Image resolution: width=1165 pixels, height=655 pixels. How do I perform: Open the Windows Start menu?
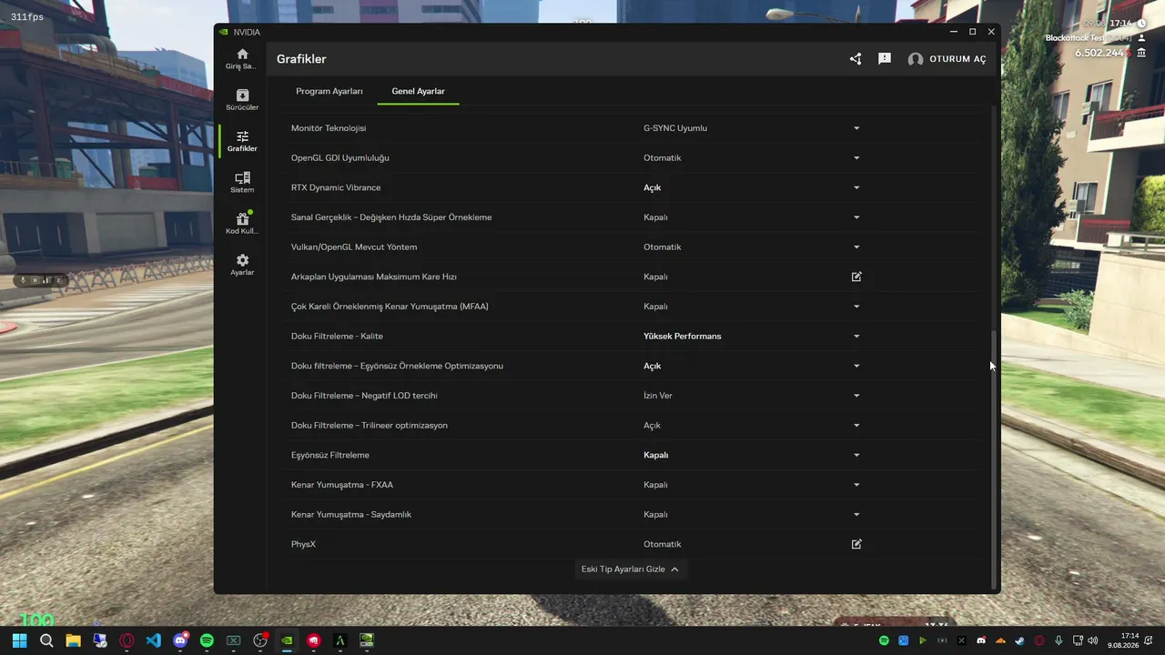pos(20,640)
